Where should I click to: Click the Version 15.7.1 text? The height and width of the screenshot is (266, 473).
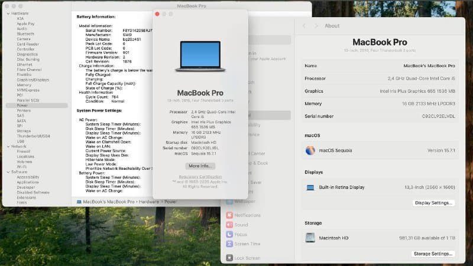click(441, 150)
